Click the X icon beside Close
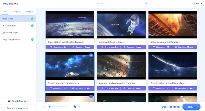This screenshot has height=111, width=205. (201, 4)
